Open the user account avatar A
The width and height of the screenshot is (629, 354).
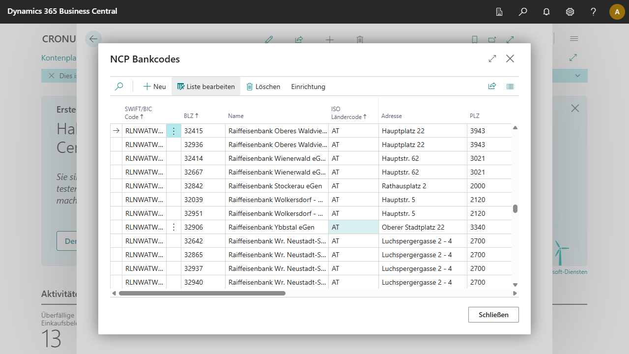pyautogui.click(x=617, y=12)
